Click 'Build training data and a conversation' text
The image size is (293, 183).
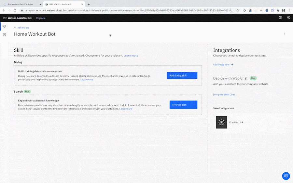pos(40,71)
